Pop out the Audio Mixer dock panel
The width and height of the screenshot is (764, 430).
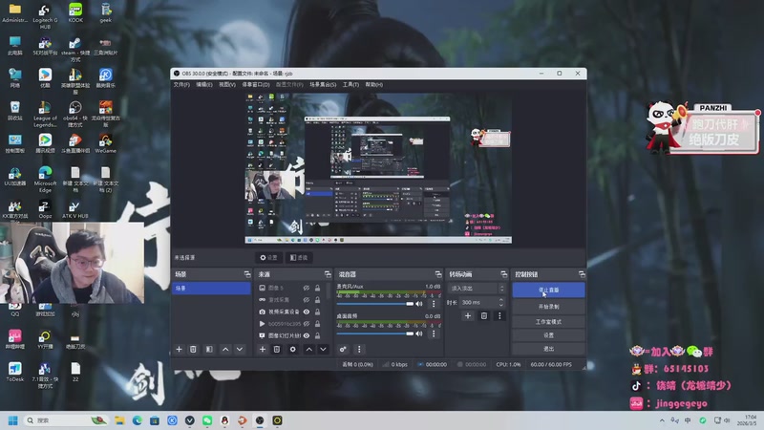[438, 274]
